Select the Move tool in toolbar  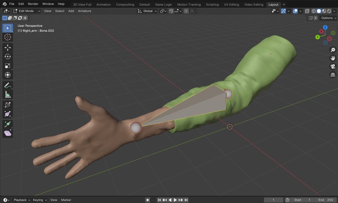8,48
